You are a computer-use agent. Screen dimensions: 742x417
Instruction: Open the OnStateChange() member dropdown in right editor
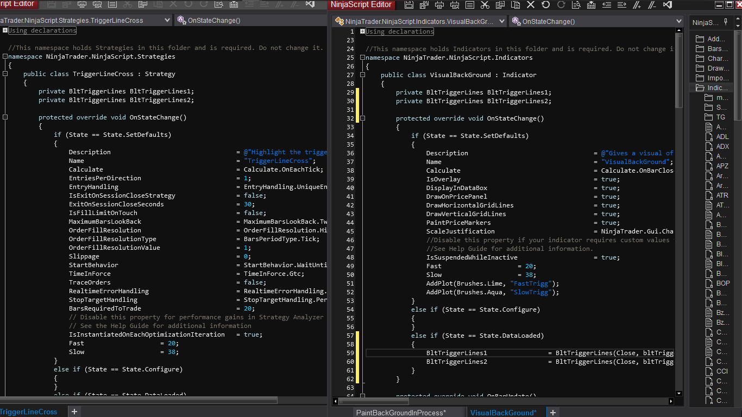click(x=678, y=22)
